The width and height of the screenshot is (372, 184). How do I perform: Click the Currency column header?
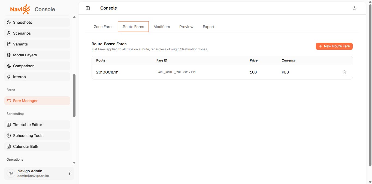tap(289, 60)
